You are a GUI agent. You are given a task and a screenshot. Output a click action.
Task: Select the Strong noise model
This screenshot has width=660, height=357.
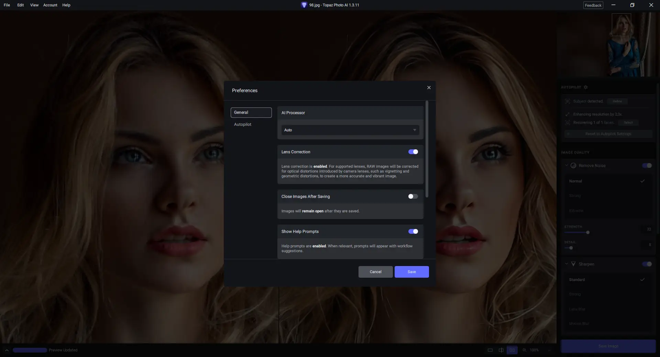point(608,196)
